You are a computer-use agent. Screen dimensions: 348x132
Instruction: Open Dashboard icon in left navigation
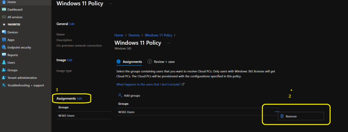click(4, 10)
